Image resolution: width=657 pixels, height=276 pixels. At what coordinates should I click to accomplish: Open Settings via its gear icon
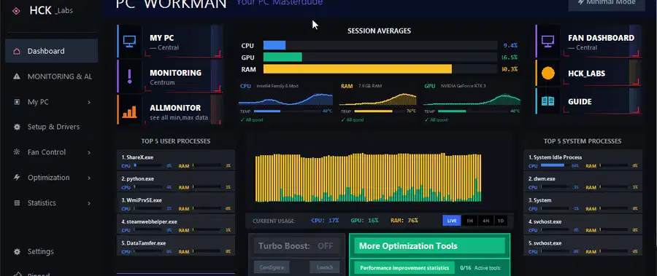pos(17,251)
